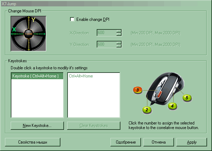This screenshot has width=212, height=151.
Task: Enable the change DPI checkbox
Action: [72, 19]
